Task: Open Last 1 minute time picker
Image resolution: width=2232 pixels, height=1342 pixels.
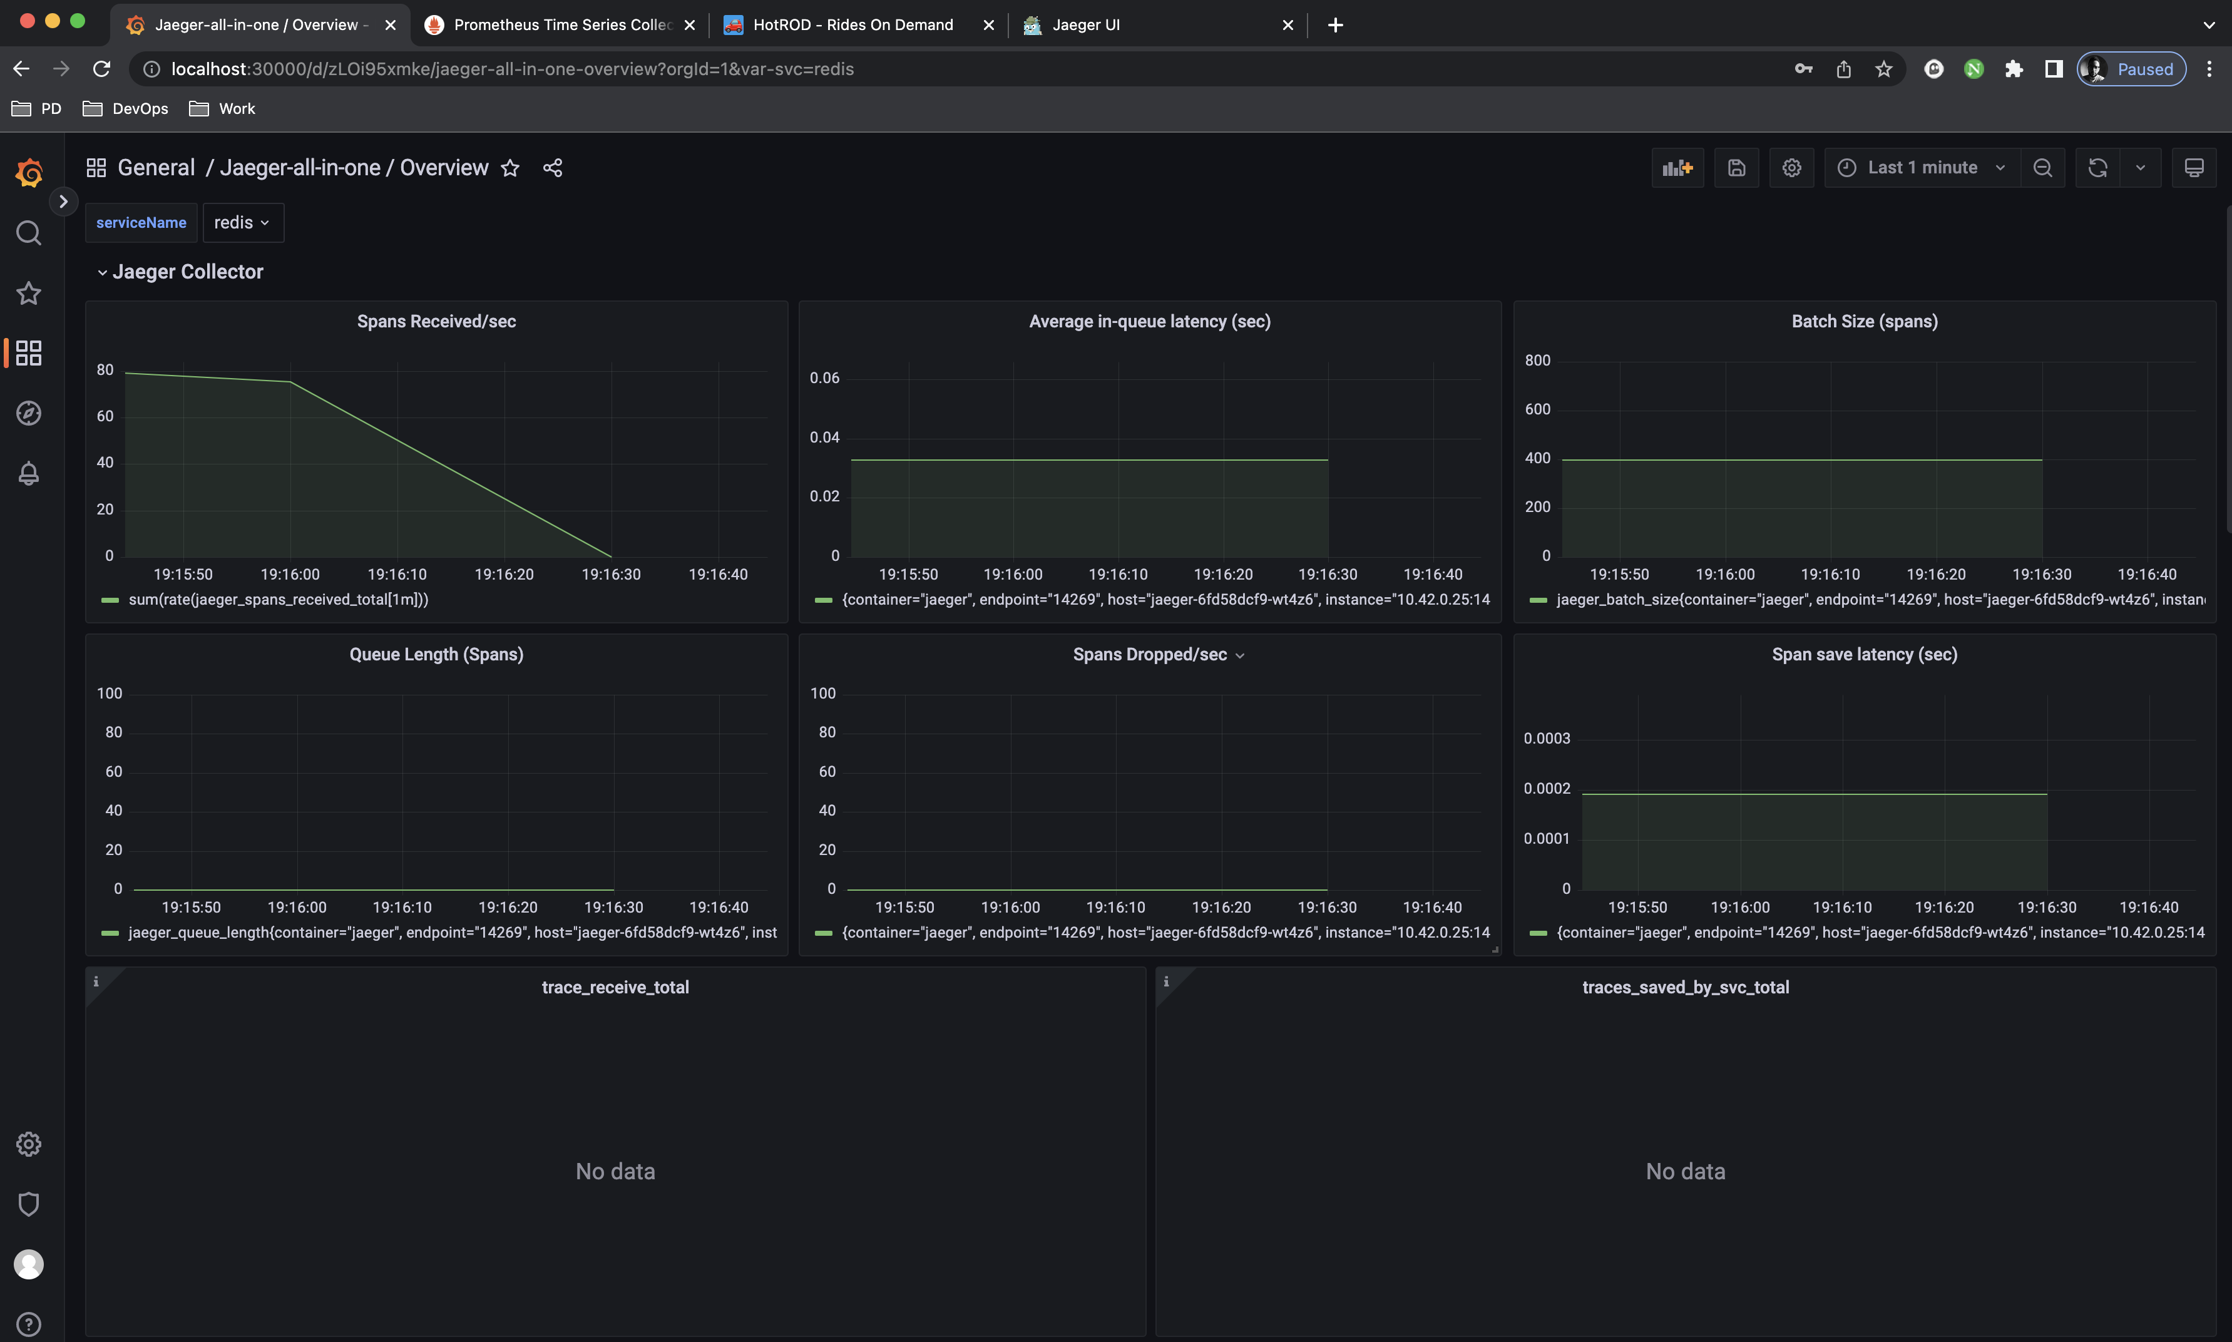Action: coord(1922,168)
